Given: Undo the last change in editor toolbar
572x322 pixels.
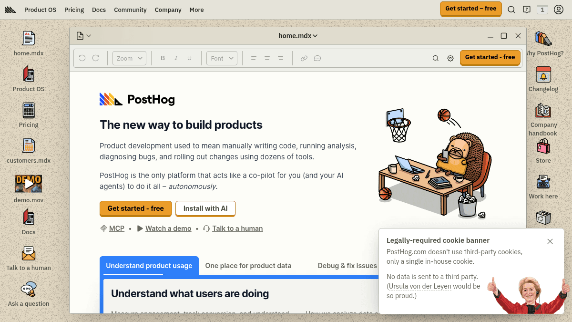Looking at the screenshot, I should (x=82, y=58).
